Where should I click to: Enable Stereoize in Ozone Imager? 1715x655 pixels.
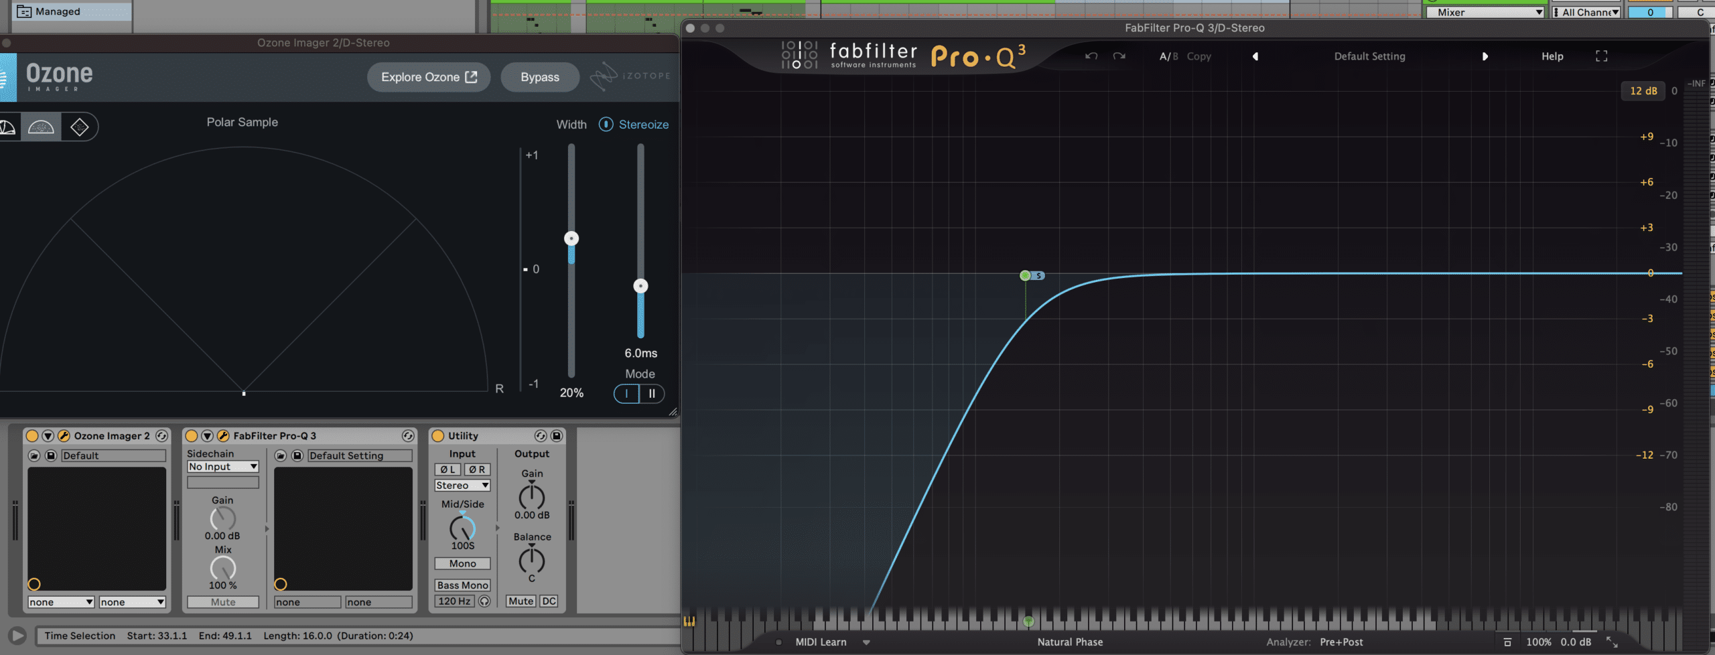pyautogui.click(x=606, y=125)
